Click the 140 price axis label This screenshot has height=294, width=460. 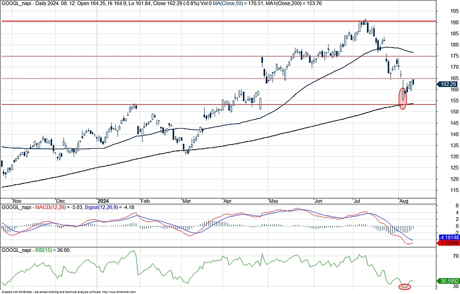pos(454,135)
